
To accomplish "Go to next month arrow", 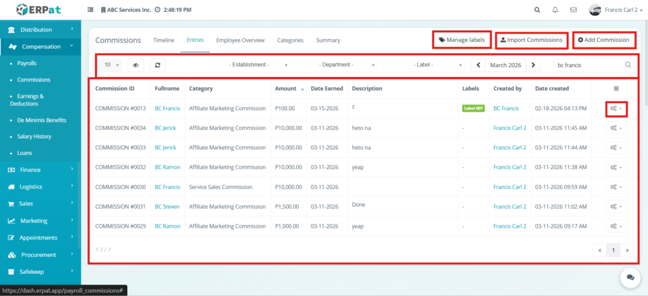I will 534,65.
